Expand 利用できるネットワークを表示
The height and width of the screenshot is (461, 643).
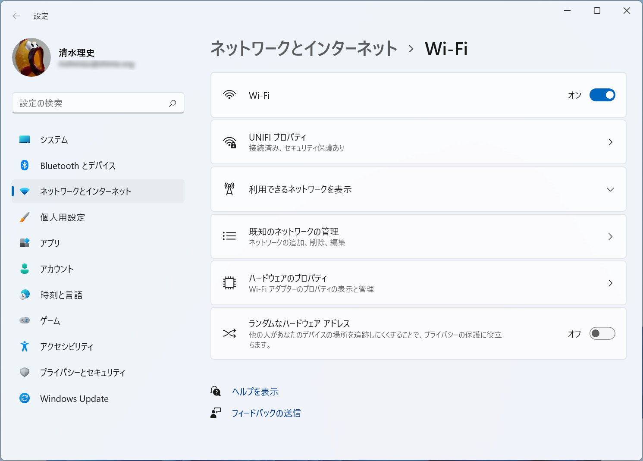(610, 189)
